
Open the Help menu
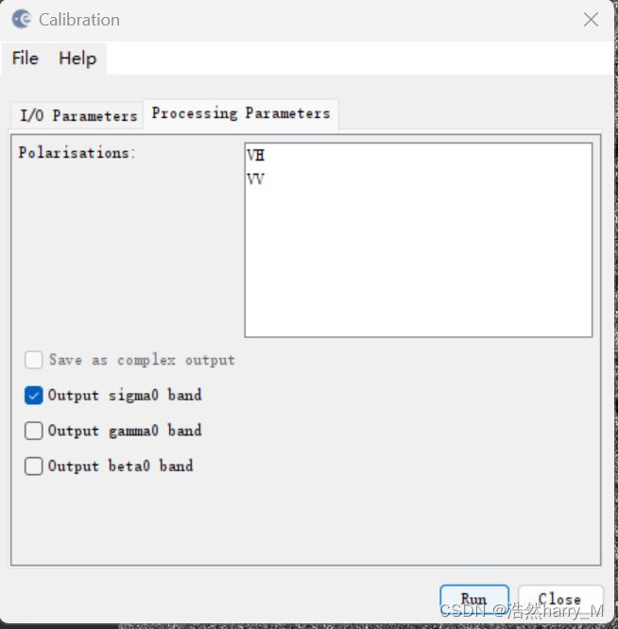coord(77,59)
